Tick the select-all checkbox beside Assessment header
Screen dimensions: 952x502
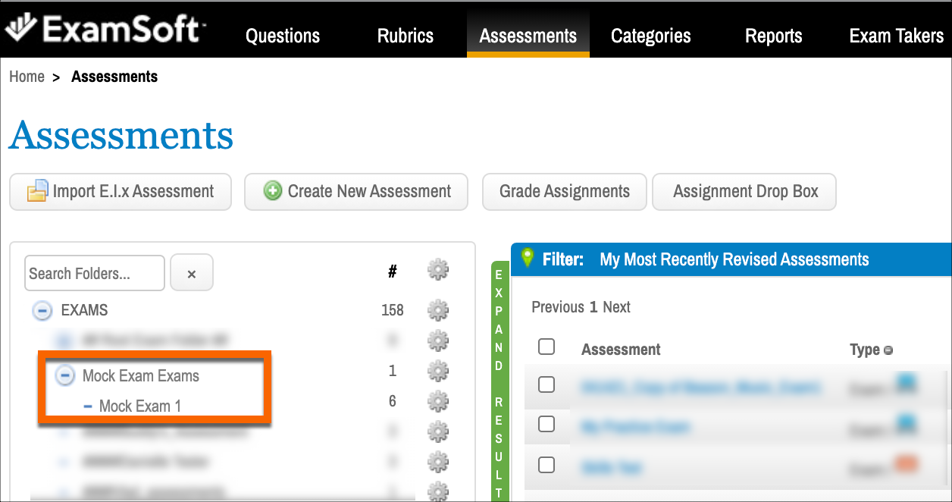coord(546,347)
